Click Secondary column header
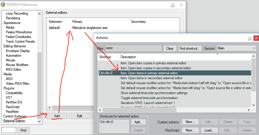Image resolution: width=259 pixels, height=135 pixels. point(154,22)
